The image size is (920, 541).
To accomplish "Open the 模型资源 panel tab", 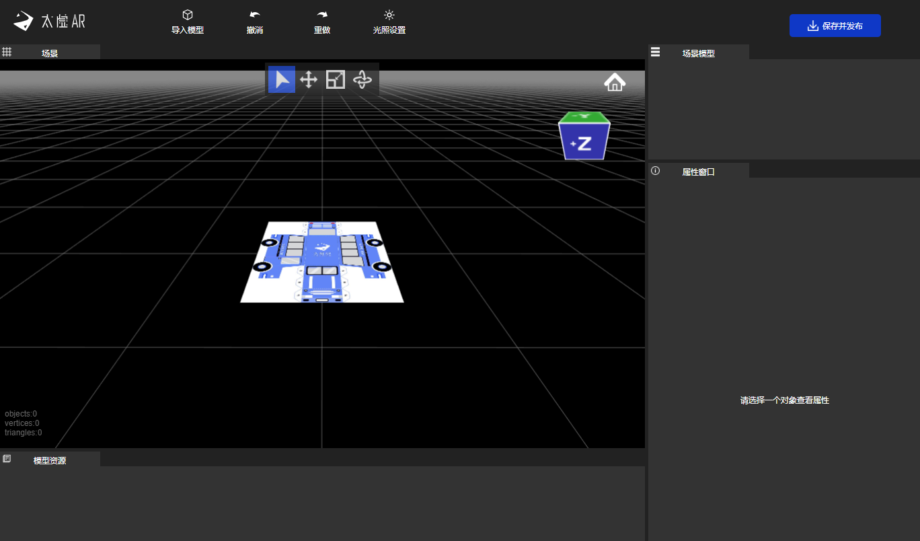I will [x=50, y=461].
